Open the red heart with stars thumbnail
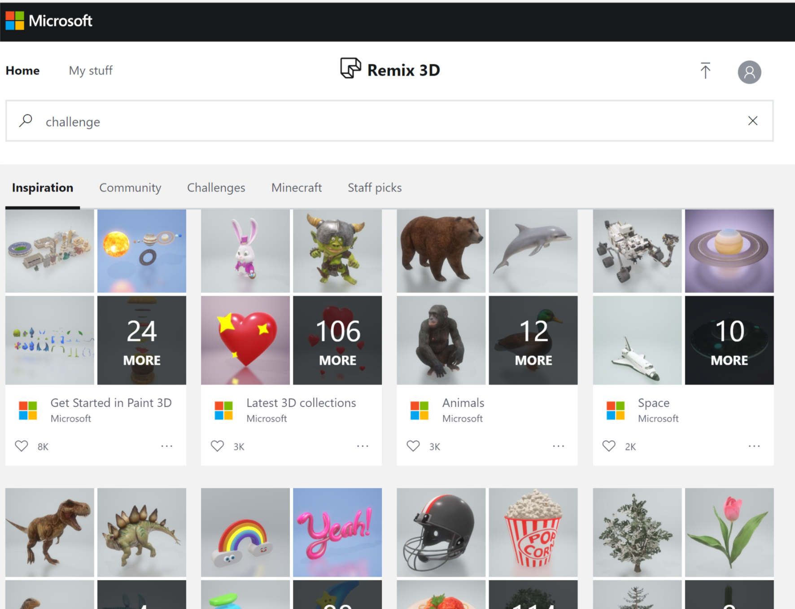This screenshot has height=609, width=795. pyautogui.click(x=245, y=340)
